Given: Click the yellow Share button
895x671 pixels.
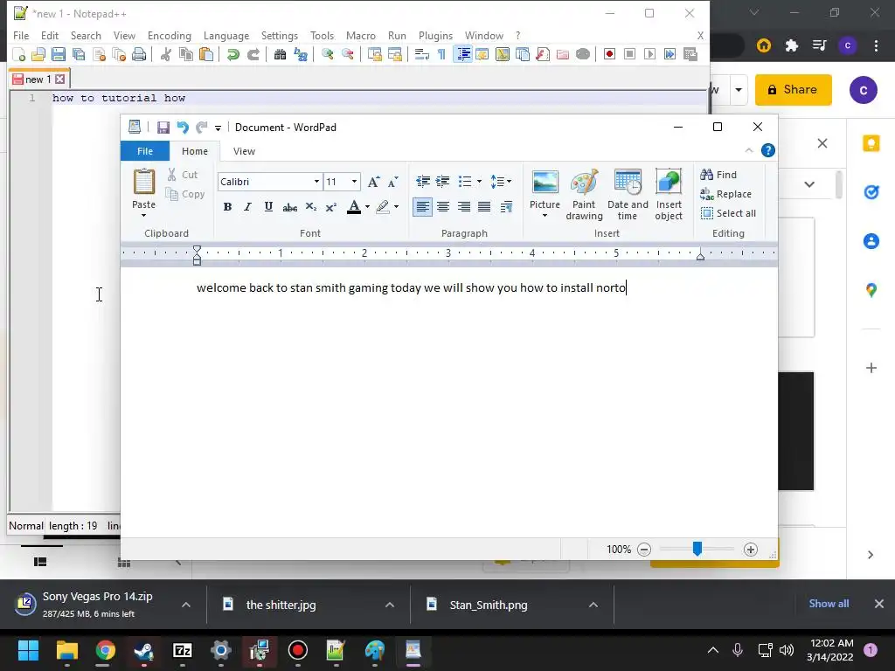Looking at the screenshot, I should (x=794, y=90).
